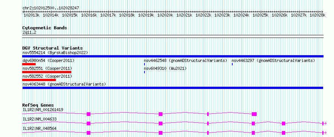Viewport: 334px width, 137px height.
Task: Click the 102020k ruler label
Action: coord(165,15)
